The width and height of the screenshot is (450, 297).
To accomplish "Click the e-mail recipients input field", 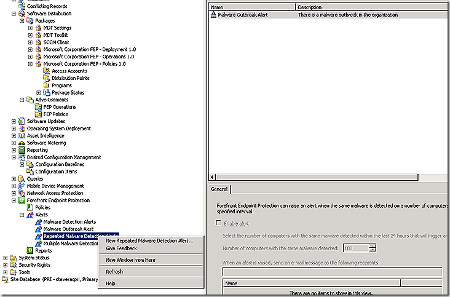I will tap(333, 271).
